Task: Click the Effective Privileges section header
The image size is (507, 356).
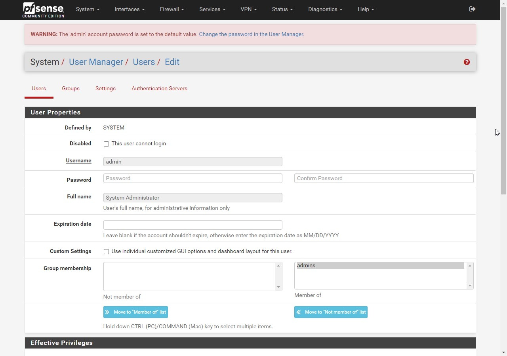Action: pos(250,343)
